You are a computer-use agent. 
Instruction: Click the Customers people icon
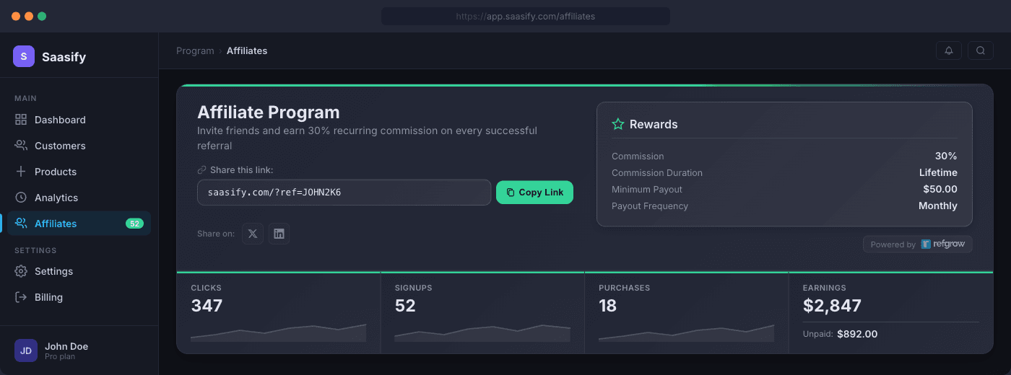click(x=21, y=146)
